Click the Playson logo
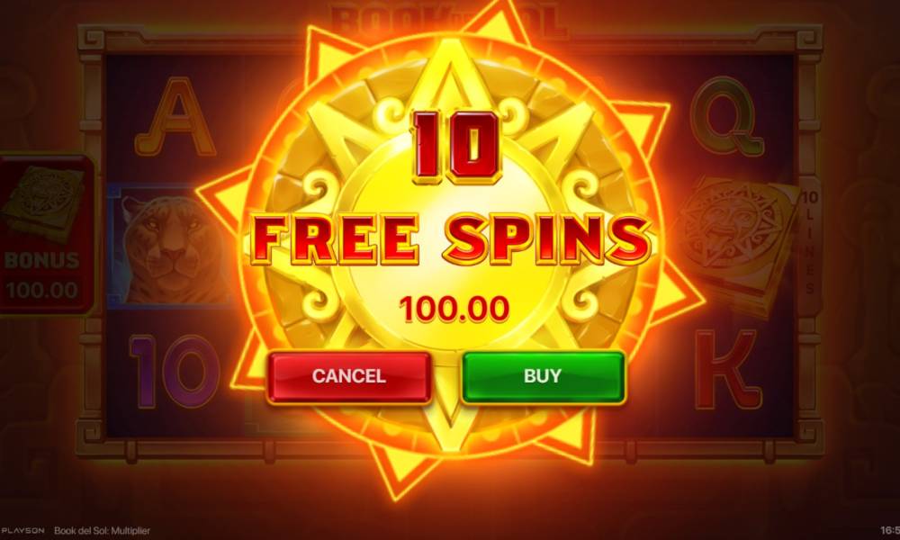This screenshot has width=900, height=540. [x=22, y=531]
